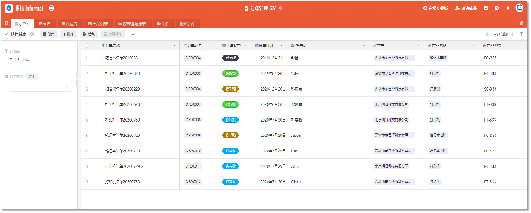
Task: Switch to the 仪表盘与报表 tab
Action: pos(132,24)
